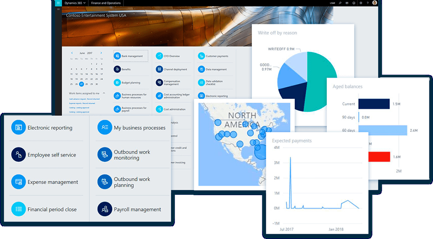This screenshot has width=433, height=239.
Task: Open the Compensation management tile
Action: point(173,82)
